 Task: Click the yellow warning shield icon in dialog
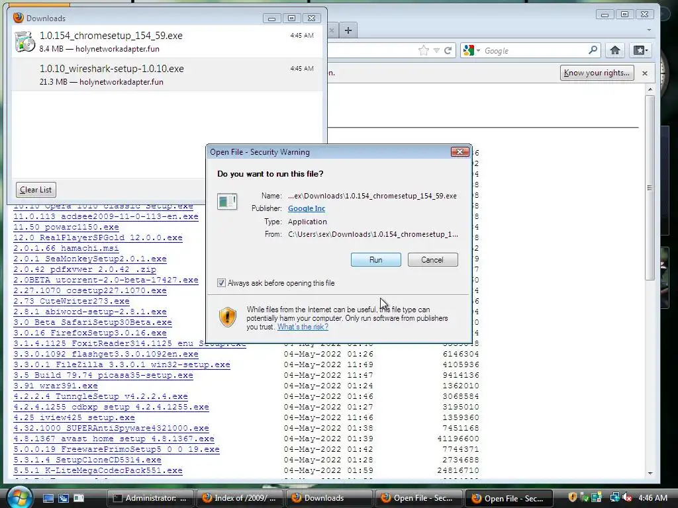(228, 317)
